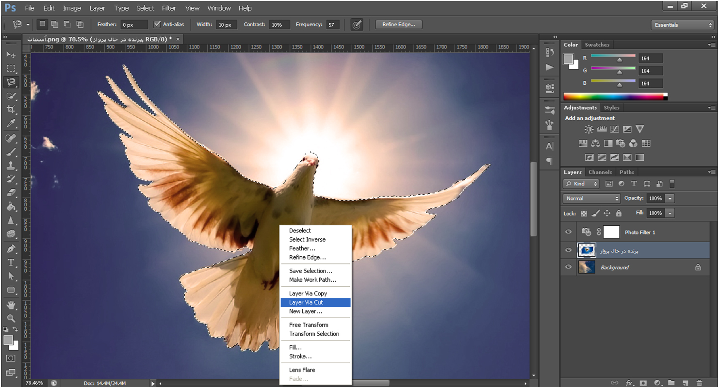Switch to the Channels tab
Screen dimensions: 719x387
pos(600,172)
